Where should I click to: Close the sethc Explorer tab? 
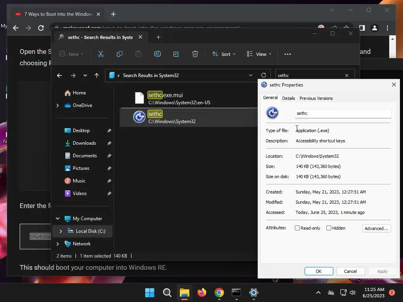pos(140,37)
